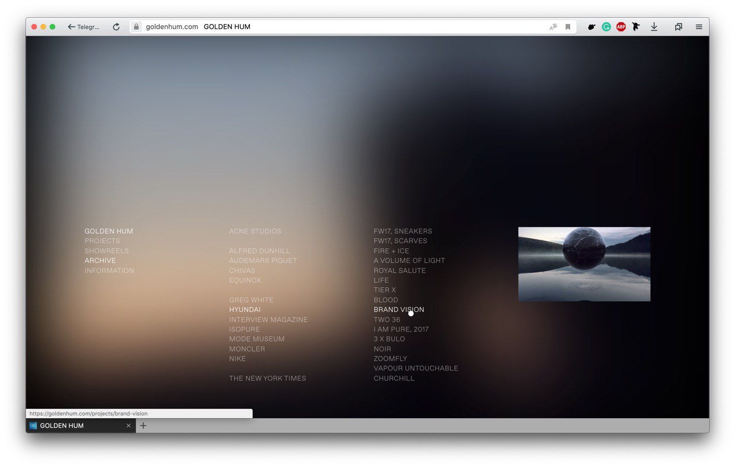Open the Grammarly extension icon

pos(606,26)
